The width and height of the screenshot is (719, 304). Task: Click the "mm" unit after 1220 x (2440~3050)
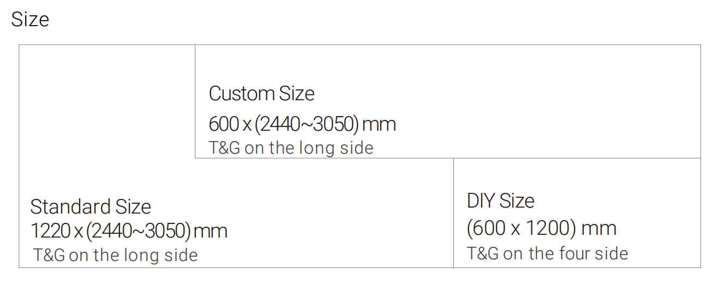click(211, 232)
